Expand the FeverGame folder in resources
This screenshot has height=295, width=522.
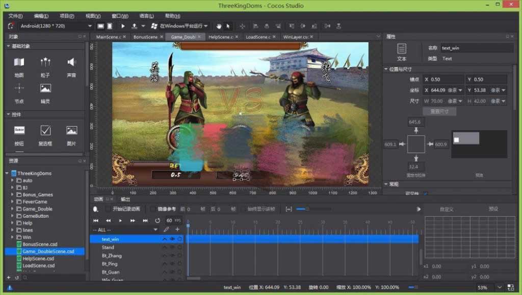[13, 202]
